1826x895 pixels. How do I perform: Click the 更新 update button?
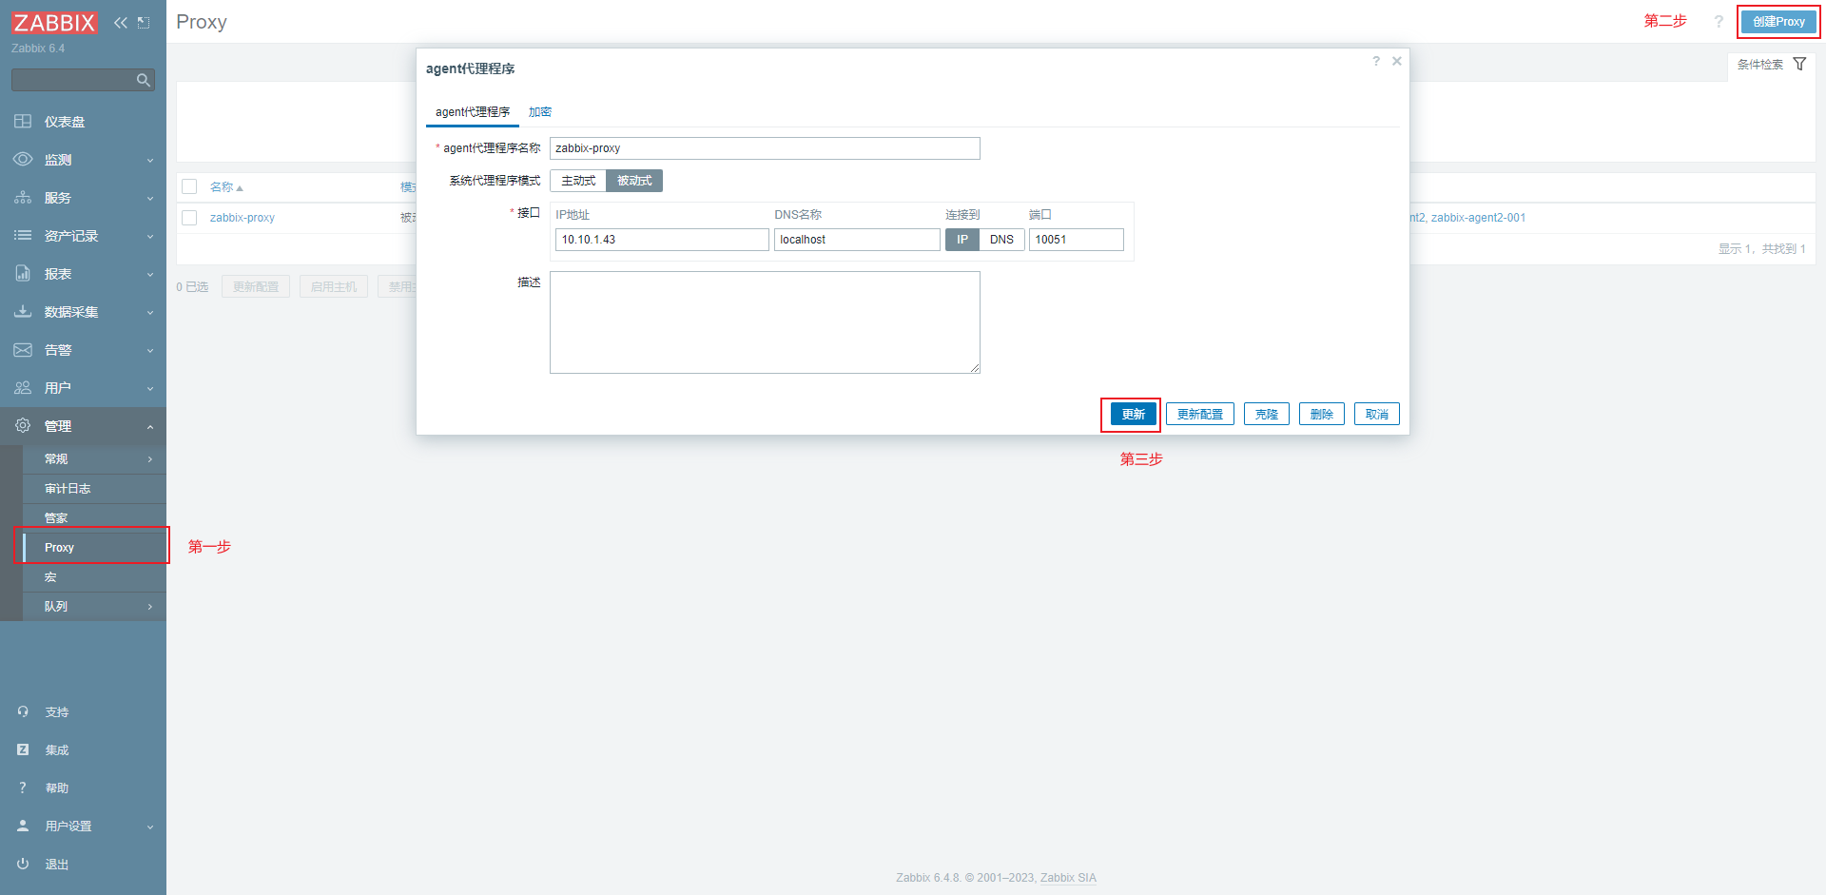(x=1133, y=415)
